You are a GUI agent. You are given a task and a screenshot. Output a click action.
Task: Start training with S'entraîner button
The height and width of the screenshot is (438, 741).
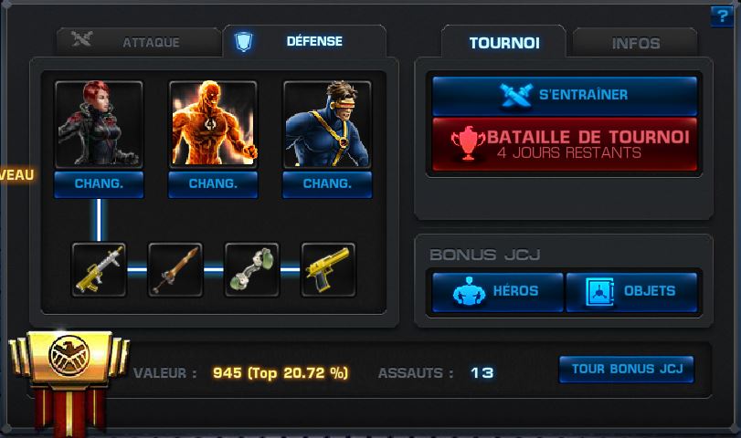(565, 95)
